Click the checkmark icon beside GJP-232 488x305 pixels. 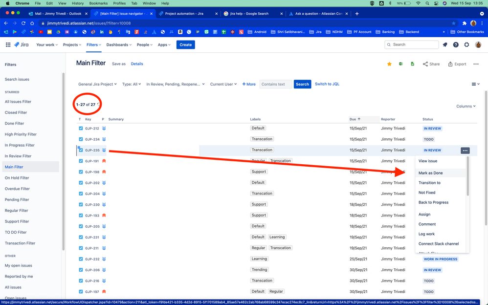pyautogui.click(x=80, y=259)
